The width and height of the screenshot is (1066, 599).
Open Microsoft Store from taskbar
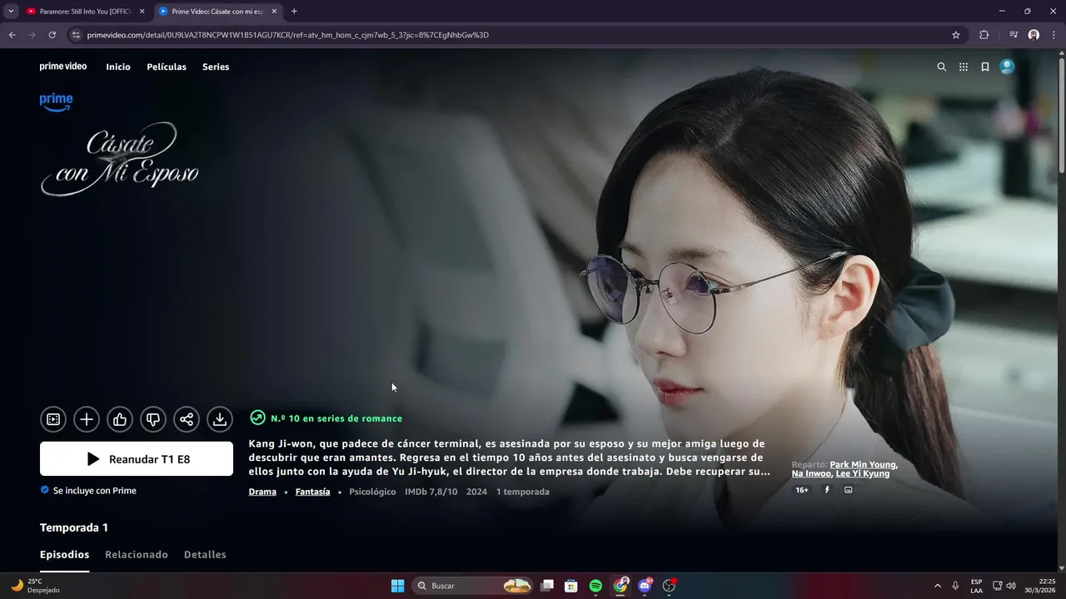point(571,586)
